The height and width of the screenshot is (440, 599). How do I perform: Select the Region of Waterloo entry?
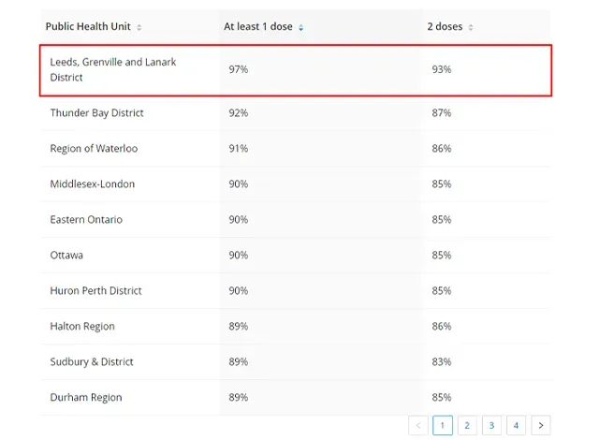pos(94,149)
